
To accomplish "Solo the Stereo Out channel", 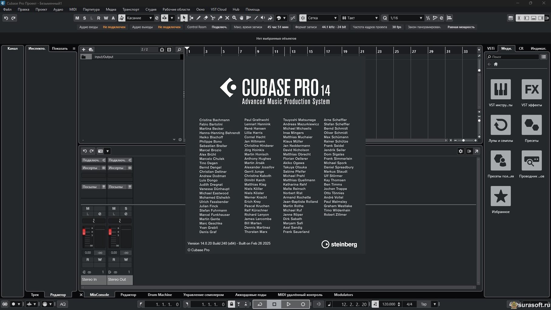I will click(126, 208).
